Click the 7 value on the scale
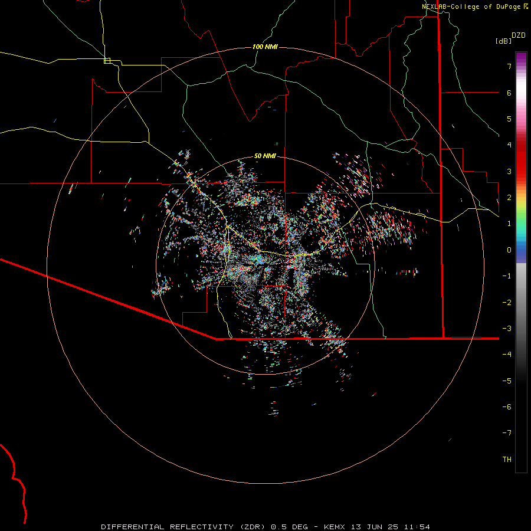Screen dimensions: 531x531 [x=509, y=66]
